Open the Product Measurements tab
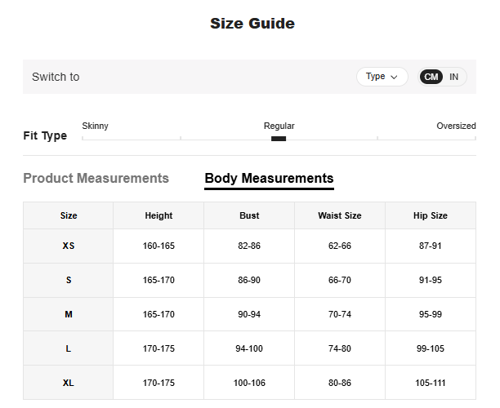The height and width of the screenshot is (408, 500). [x=96, y=178]
